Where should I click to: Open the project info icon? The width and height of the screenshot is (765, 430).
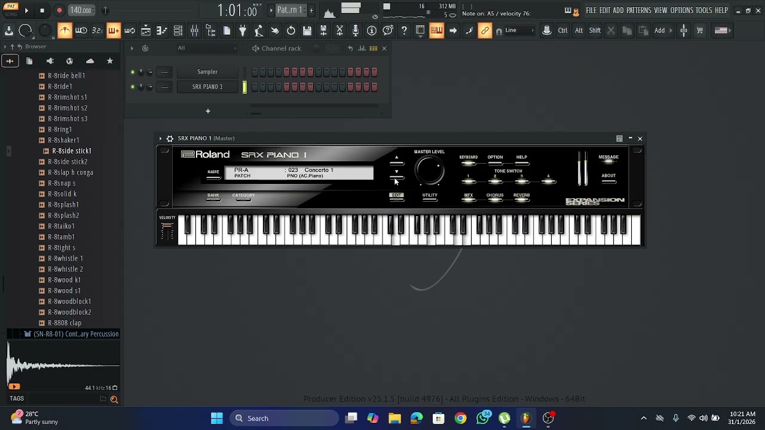pyautogui.click(x=372, y=30)
